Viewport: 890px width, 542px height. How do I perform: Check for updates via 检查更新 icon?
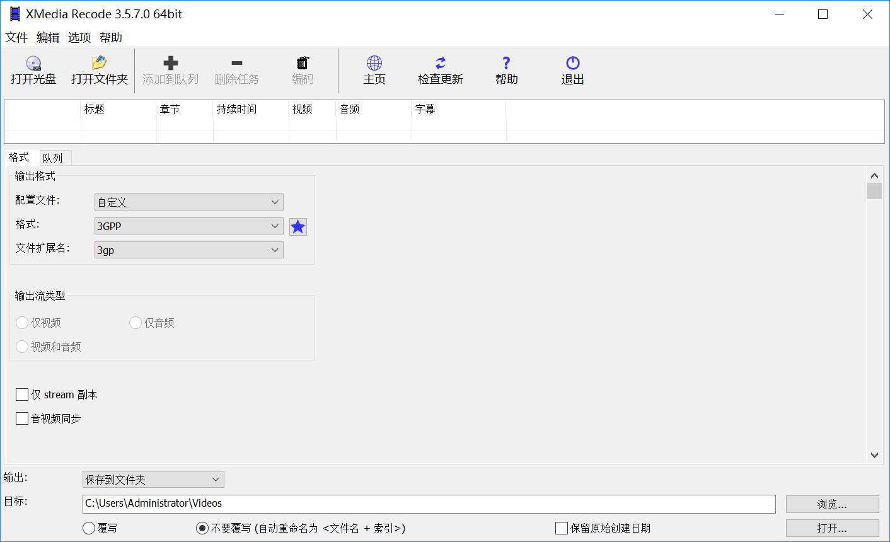point(441,63)
